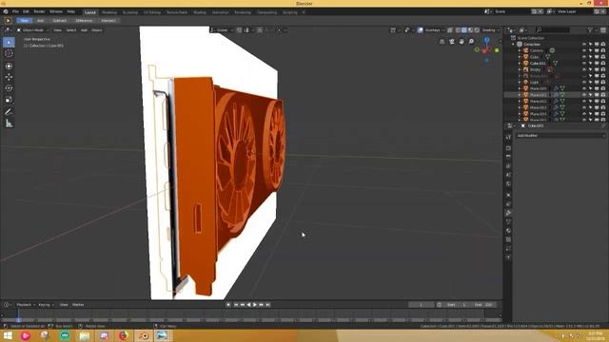
Task: Hide the Camera object with its eye icon
Action: point(584,50)
